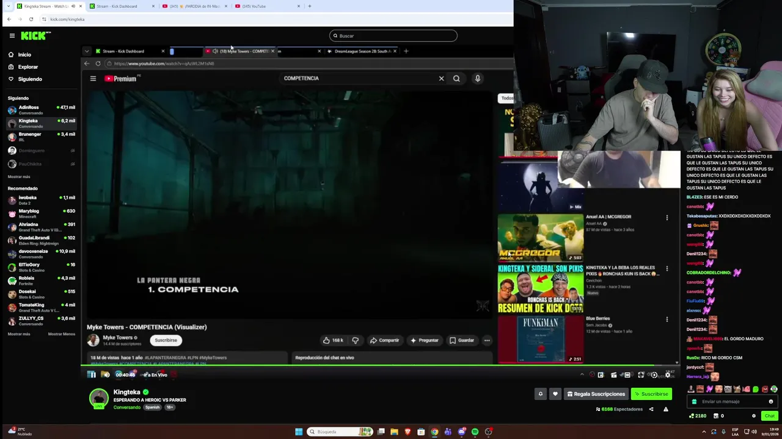Select Kingteka in the followed channels list
The width and height of the screenshot is (782, 439).
(x=41, y=123)
